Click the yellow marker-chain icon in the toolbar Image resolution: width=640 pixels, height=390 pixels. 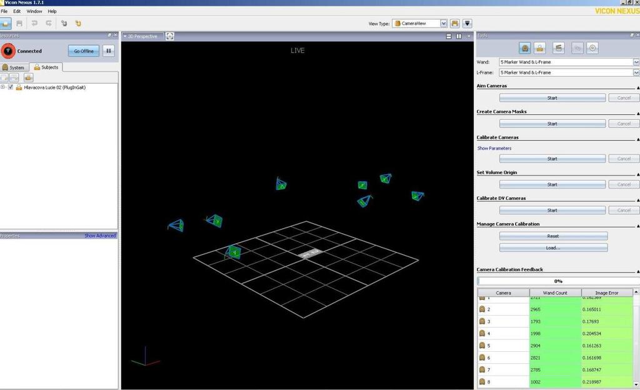[78, 23]
